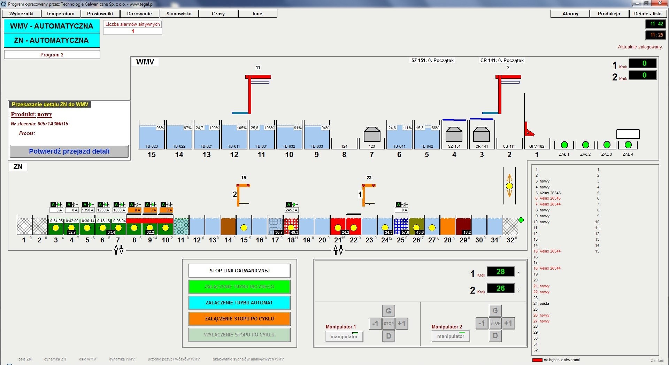The image size is (669, 365).
Task: Click green dot beside ZN station 32
Action: pos(521,220)
